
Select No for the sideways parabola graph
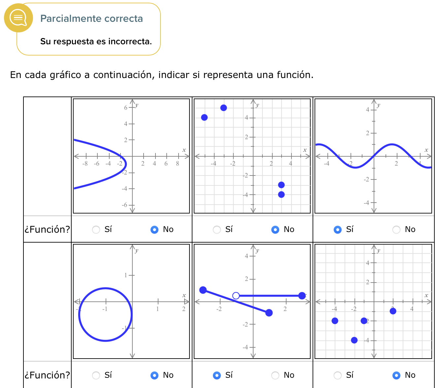click(x=154, y=229)
